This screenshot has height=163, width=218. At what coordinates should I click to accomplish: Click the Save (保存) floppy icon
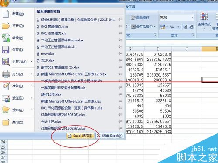(x=6, y=50)
